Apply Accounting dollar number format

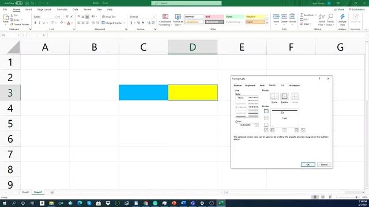[x=131, y=23]
